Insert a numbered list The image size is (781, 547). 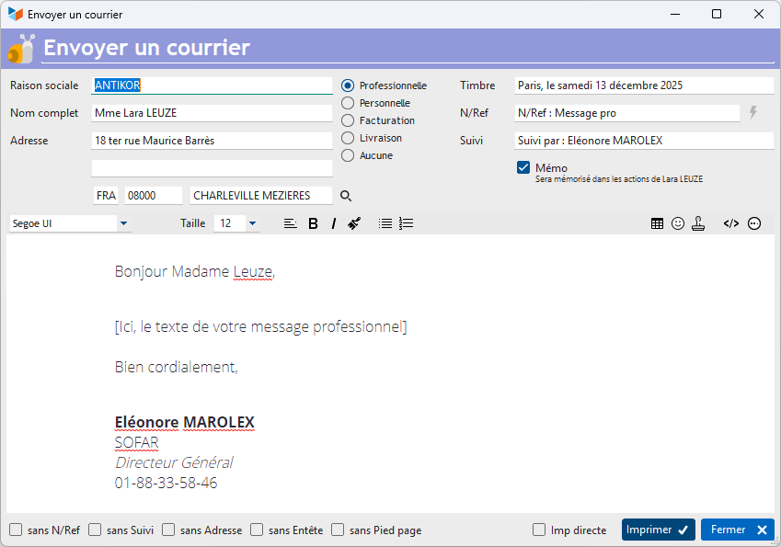406,223
